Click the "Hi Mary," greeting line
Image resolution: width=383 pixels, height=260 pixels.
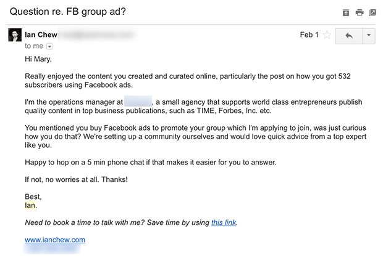(38, 59)
